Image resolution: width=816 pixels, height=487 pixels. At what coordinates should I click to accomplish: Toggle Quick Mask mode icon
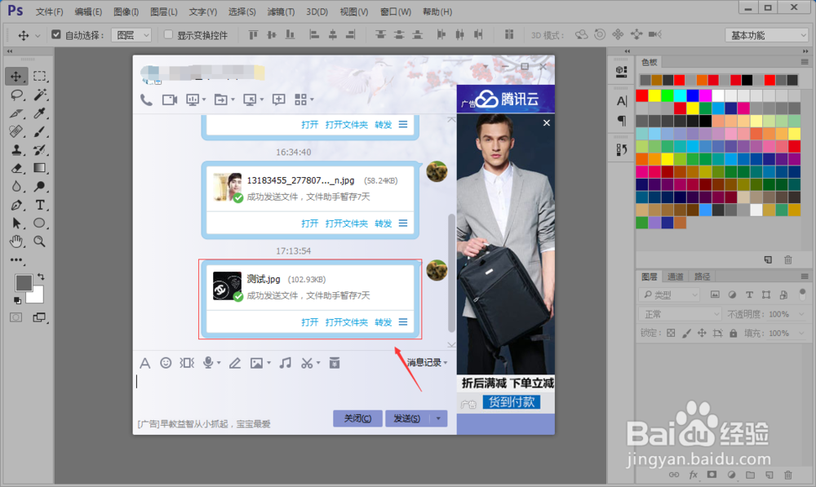[16, 317]
